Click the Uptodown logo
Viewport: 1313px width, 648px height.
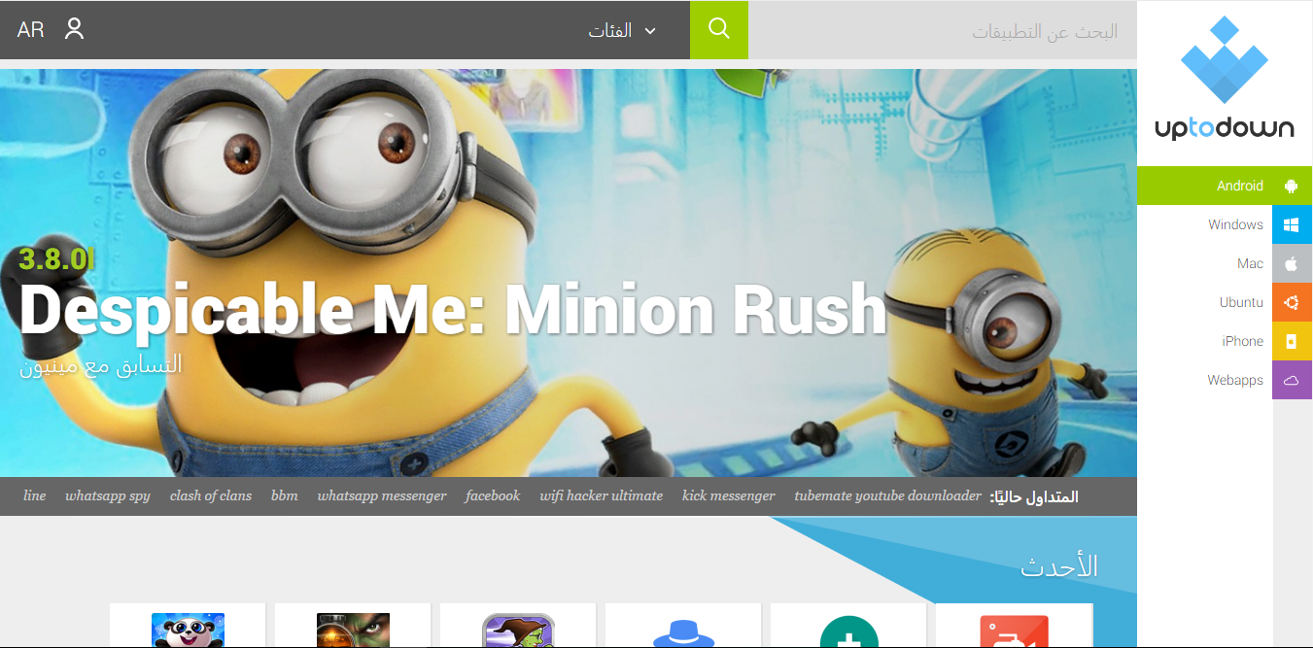click(x=1225, y=80)
